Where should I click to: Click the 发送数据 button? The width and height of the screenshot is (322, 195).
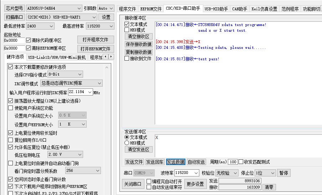(x=175, y=162)
